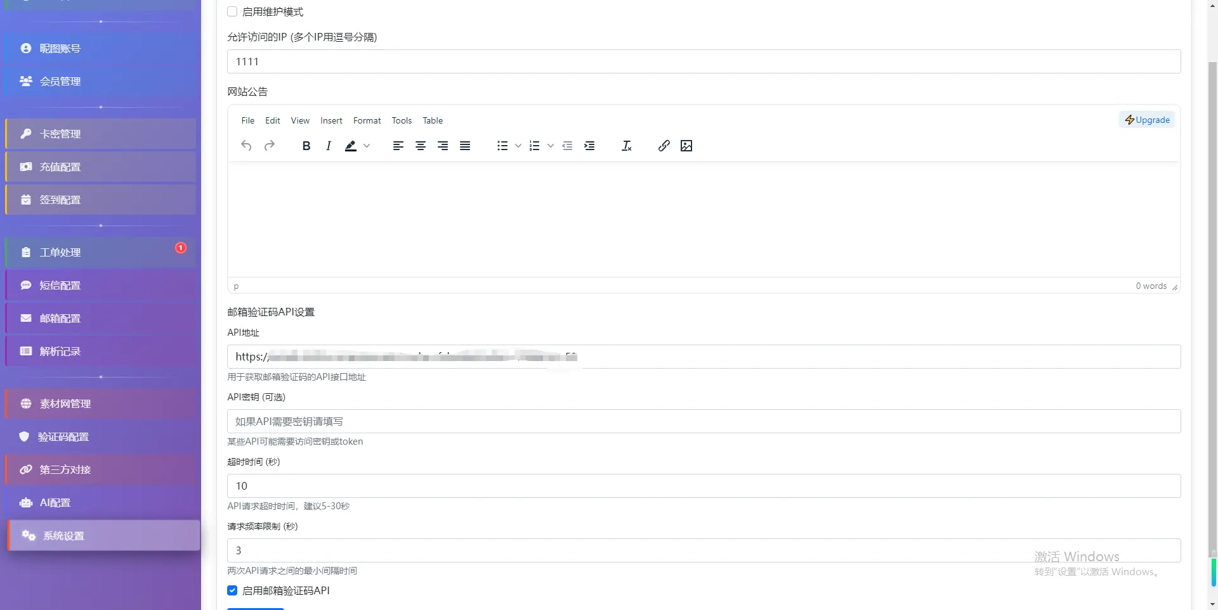Expand the bullet list style dropdown

pyautogui.click(x=518, y=146)
